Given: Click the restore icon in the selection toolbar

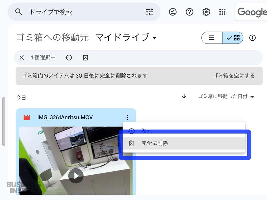Looking at the screenshot, I should click(69, 57).
